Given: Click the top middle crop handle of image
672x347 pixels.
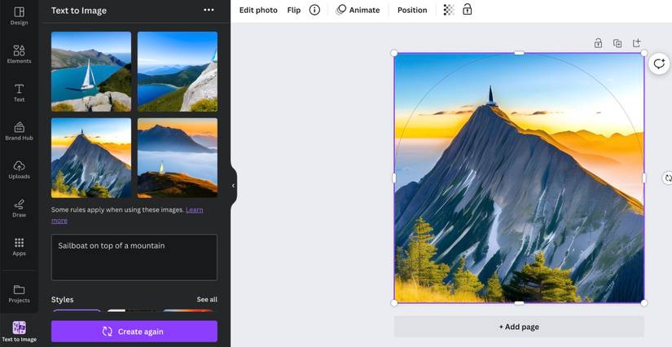Looking at the screenshot, I should (x=519, y=53).
